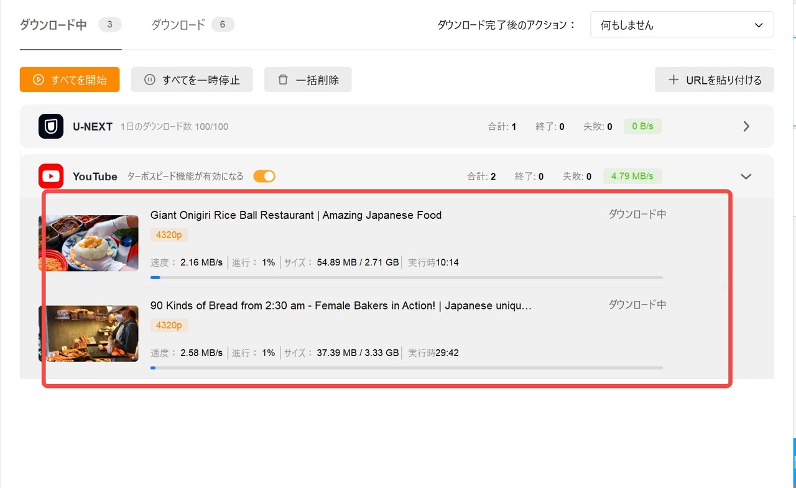Image resolution: width=796 pixels, height=488 pixels.
Task: Click the play icon on すべてを開始
Action: 39,80
